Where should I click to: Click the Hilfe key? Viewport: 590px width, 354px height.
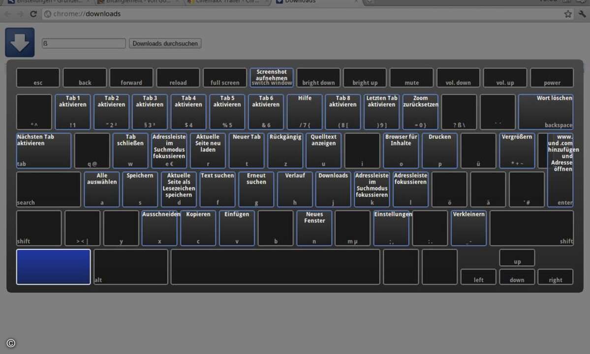coord(305,112)
